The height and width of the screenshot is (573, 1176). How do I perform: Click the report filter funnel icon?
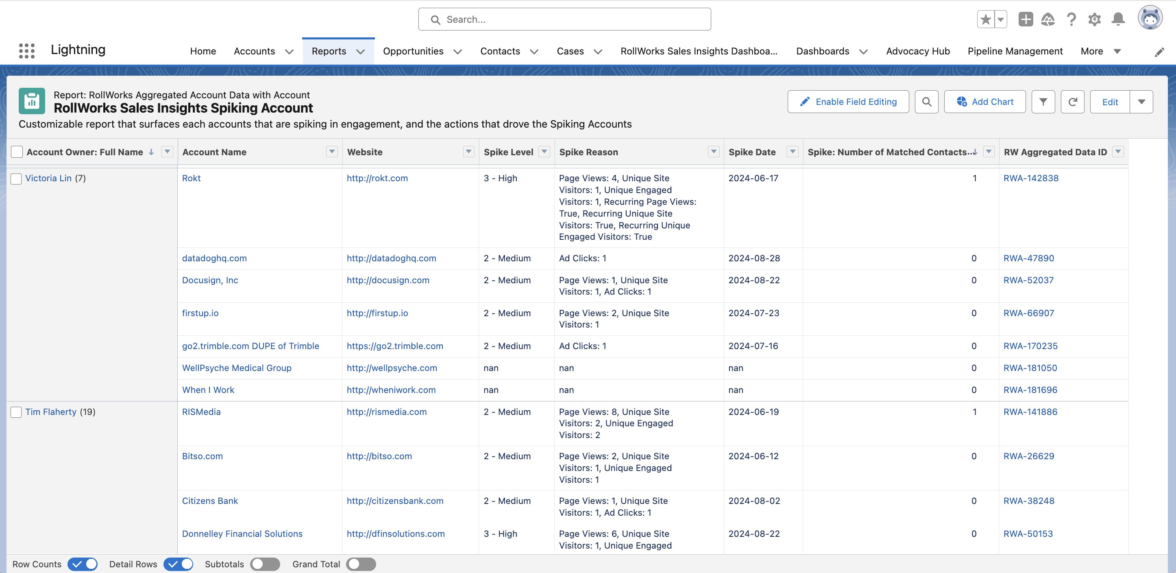[x=1043, y=102]
